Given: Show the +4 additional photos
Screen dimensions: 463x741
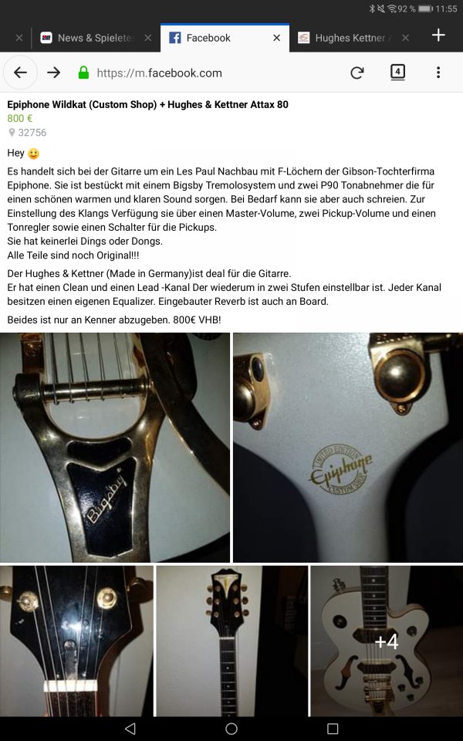Looking at the screenshot, I should 387,641.
